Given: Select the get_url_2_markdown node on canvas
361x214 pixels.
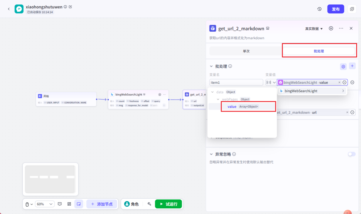Looking at the screenshot, I should pyautogui.click(x=195, y=99).
